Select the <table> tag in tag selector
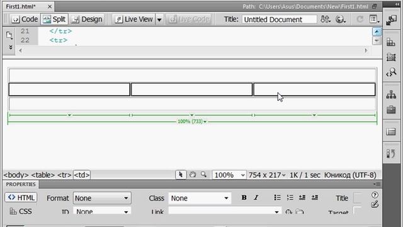 (43, 175)
